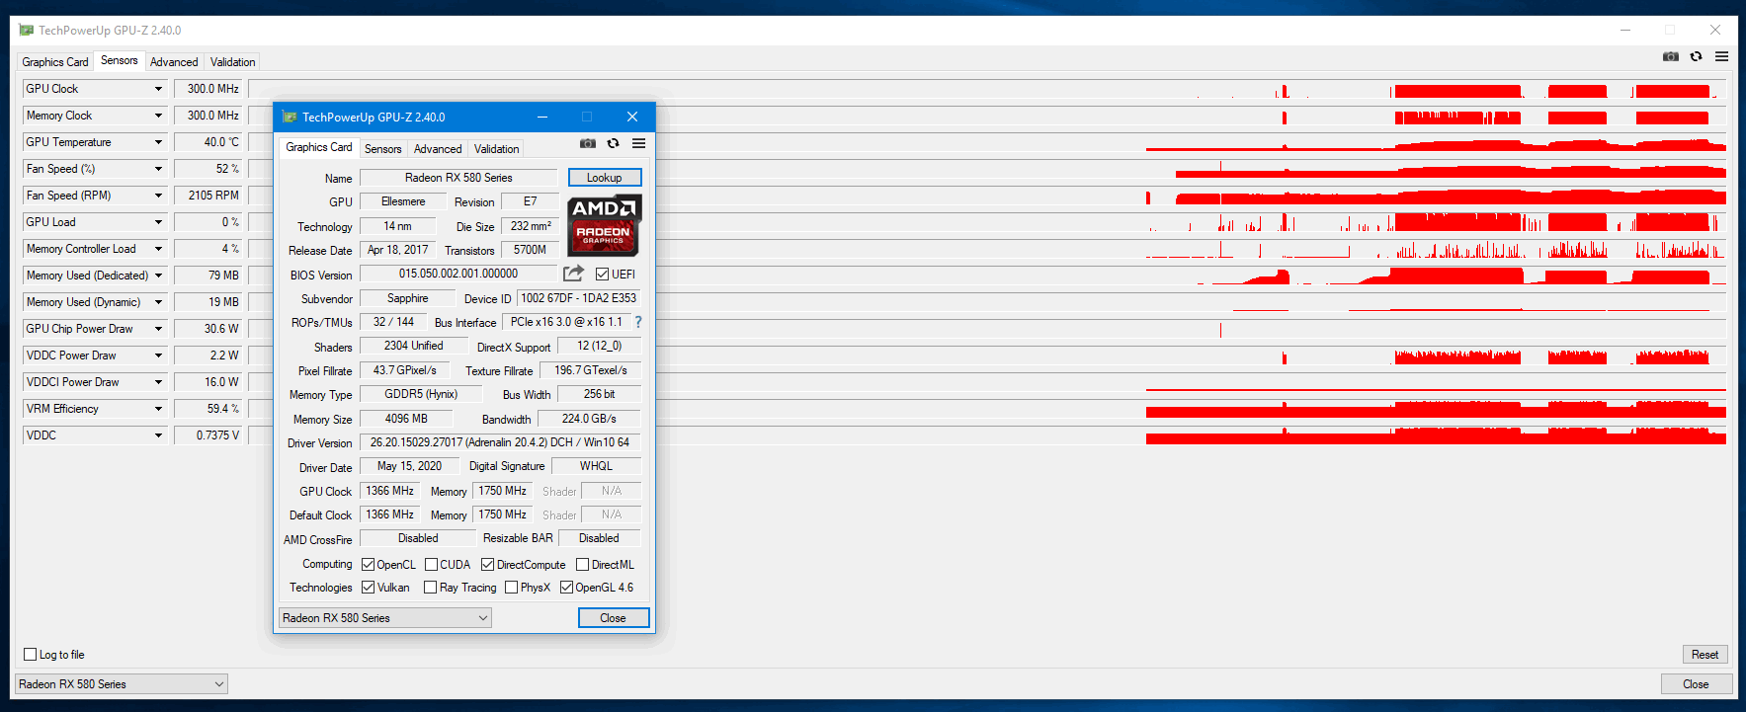Click Bus Interface question mark icon

(x=638, y=322)
